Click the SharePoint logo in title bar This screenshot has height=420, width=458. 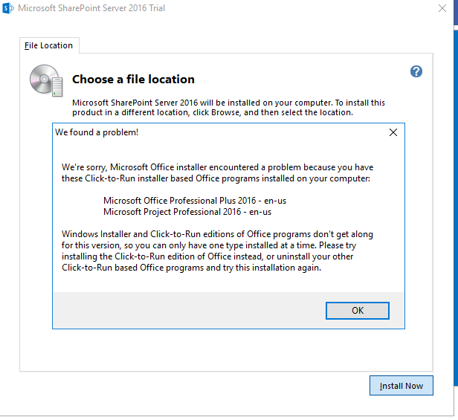click(8, 8)
